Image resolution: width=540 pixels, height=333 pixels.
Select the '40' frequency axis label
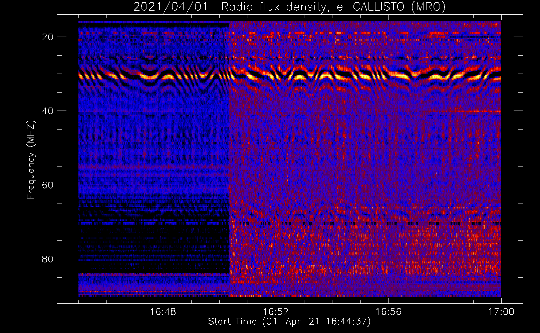click(x=48, y=111)
